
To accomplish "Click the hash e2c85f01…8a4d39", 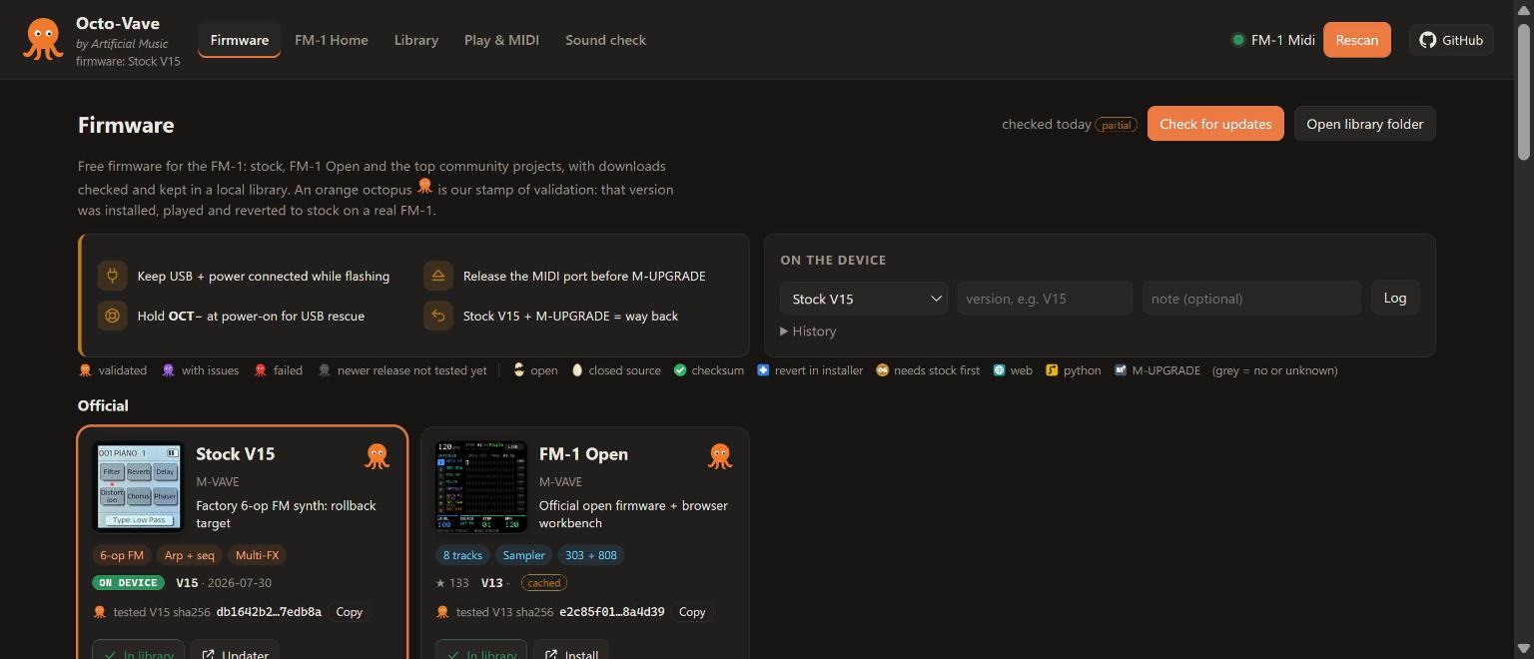I will [612, 612].
